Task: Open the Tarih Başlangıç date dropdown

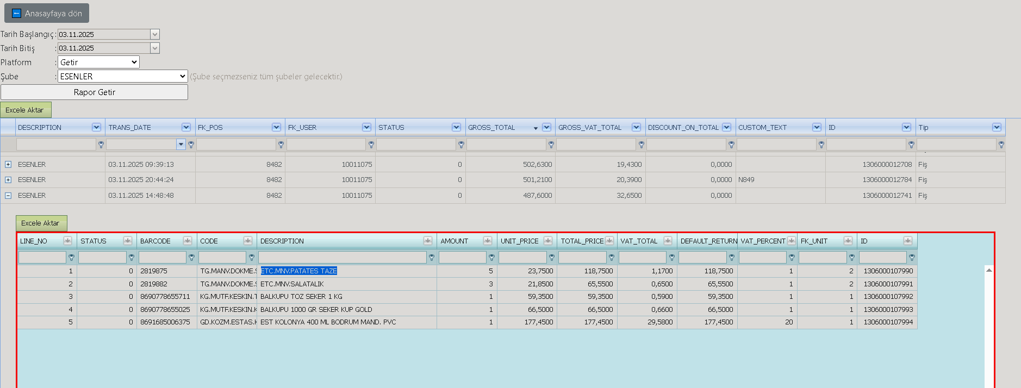Action: (155, 34)
